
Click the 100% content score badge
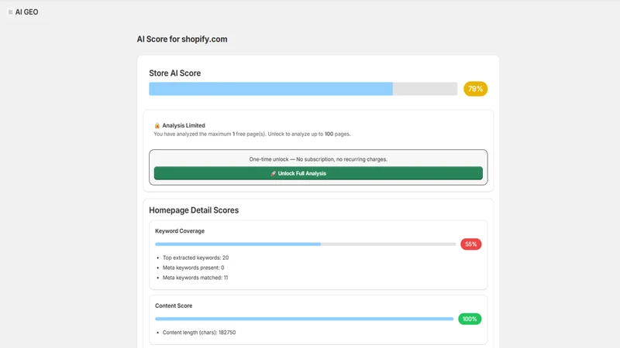tap(470, 319)
